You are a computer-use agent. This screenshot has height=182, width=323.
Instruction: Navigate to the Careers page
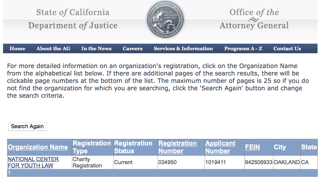tap(133, 49)
